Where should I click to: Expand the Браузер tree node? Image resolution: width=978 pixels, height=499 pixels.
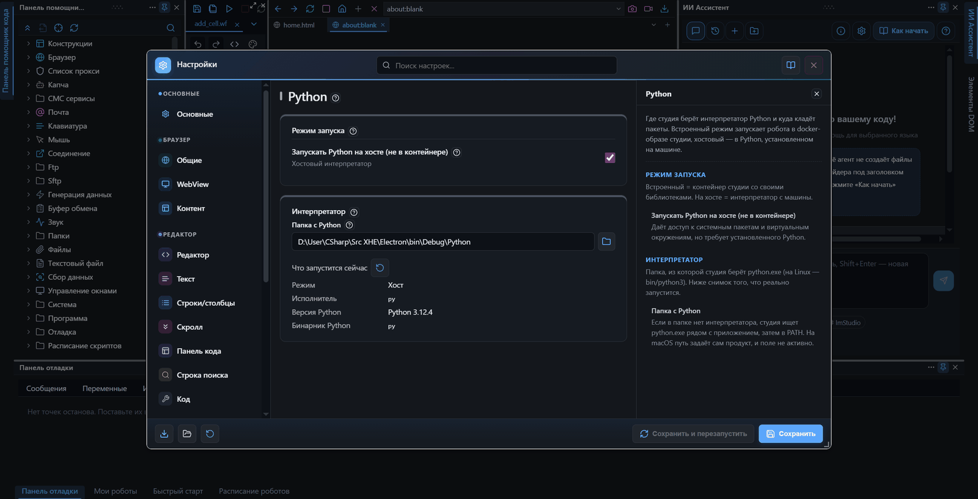[x=28, y=57]
